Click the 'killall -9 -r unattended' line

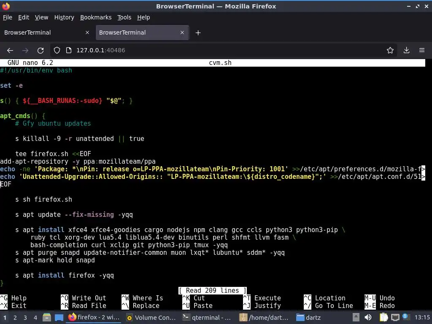(80, 138)
